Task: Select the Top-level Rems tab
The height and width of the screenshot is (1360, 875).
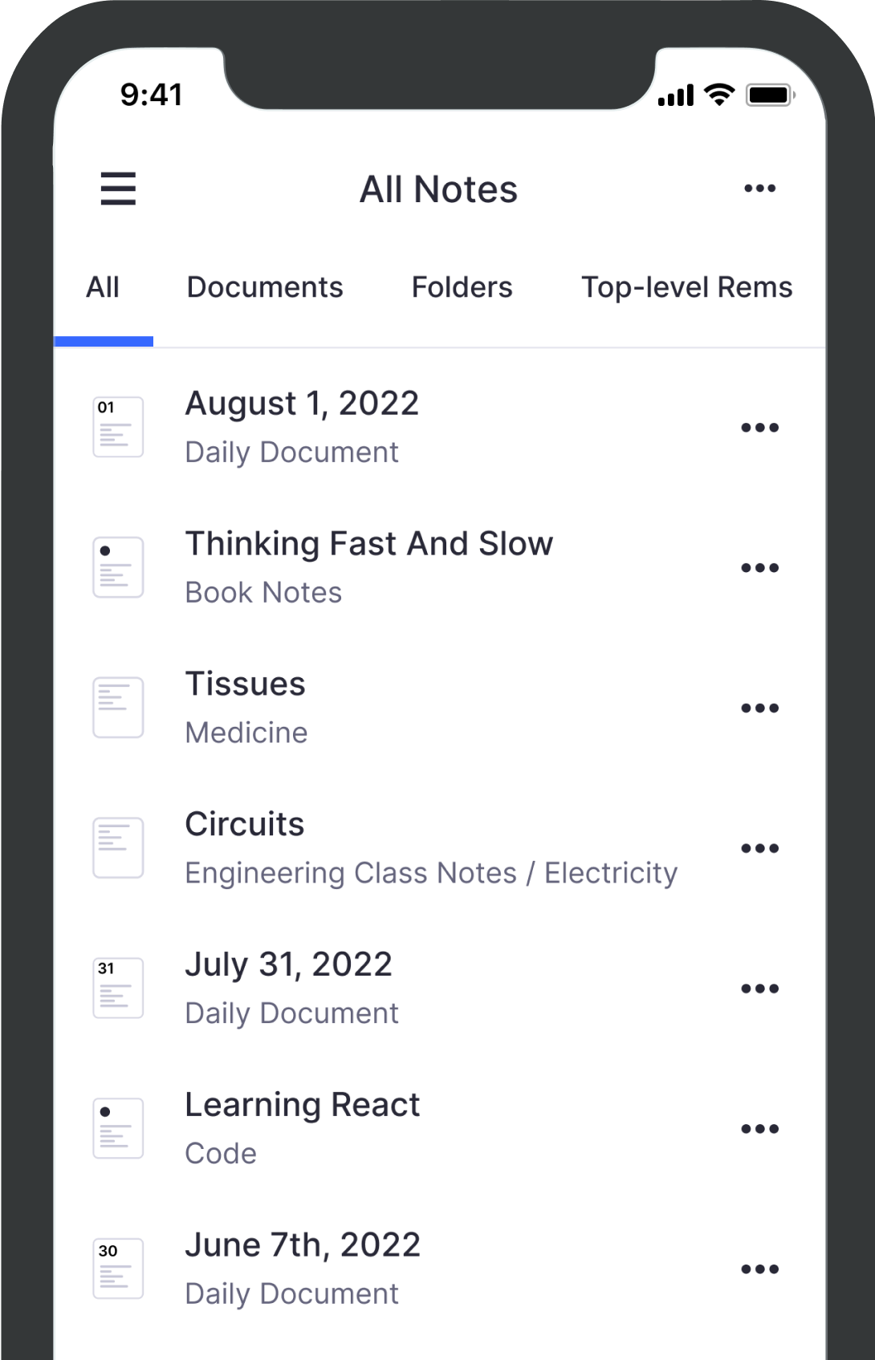Action: pos(686,287)
